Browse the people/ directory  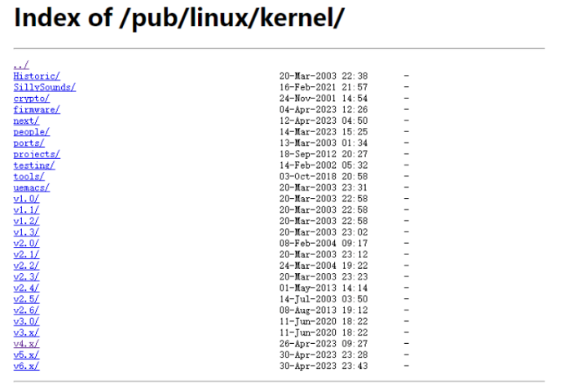[x=31, y=132]
